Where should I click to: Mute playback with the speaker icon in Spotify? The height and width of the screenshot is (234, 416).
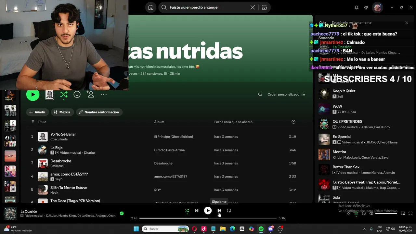371,214
